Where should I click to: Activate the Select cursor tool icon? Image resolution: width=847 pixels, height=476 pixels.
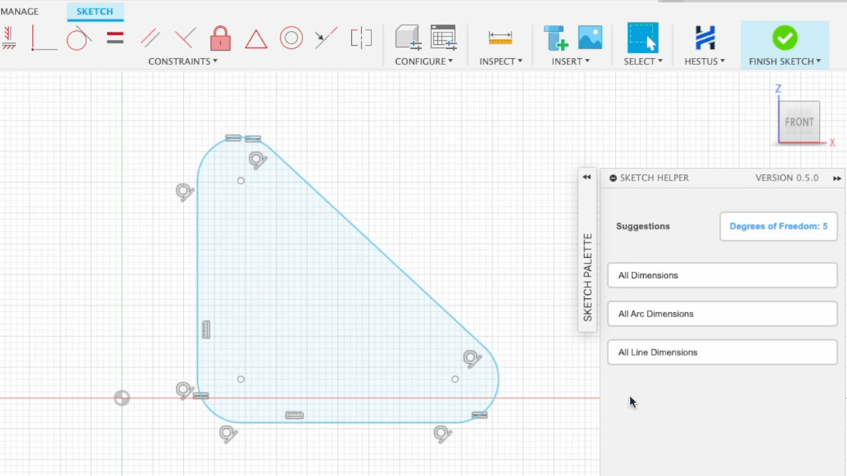point(643,38)
